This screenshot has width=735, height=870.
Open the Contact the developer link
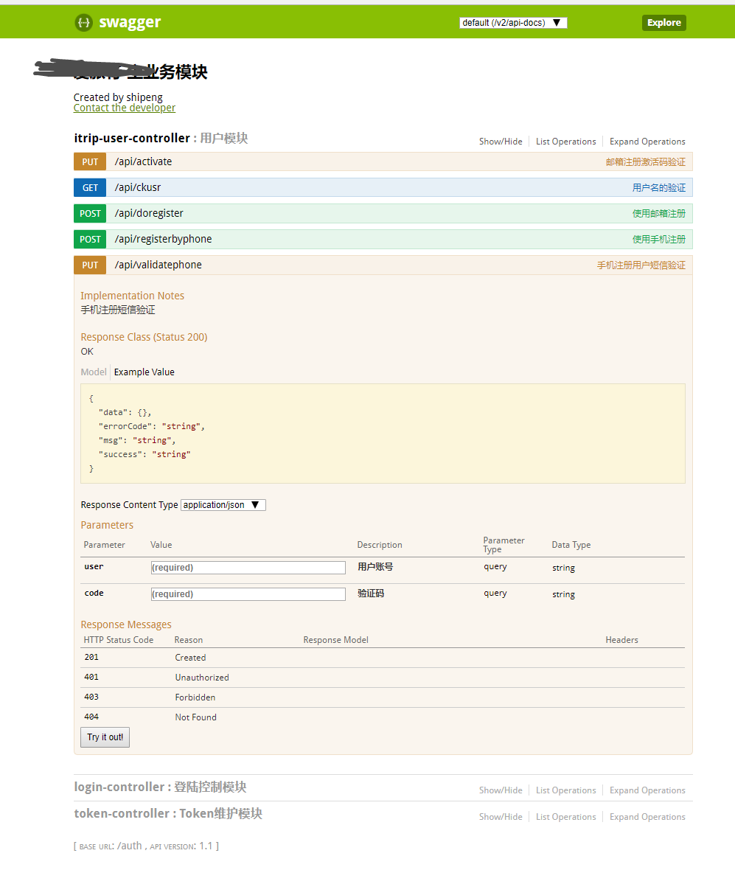coord(125,108)
